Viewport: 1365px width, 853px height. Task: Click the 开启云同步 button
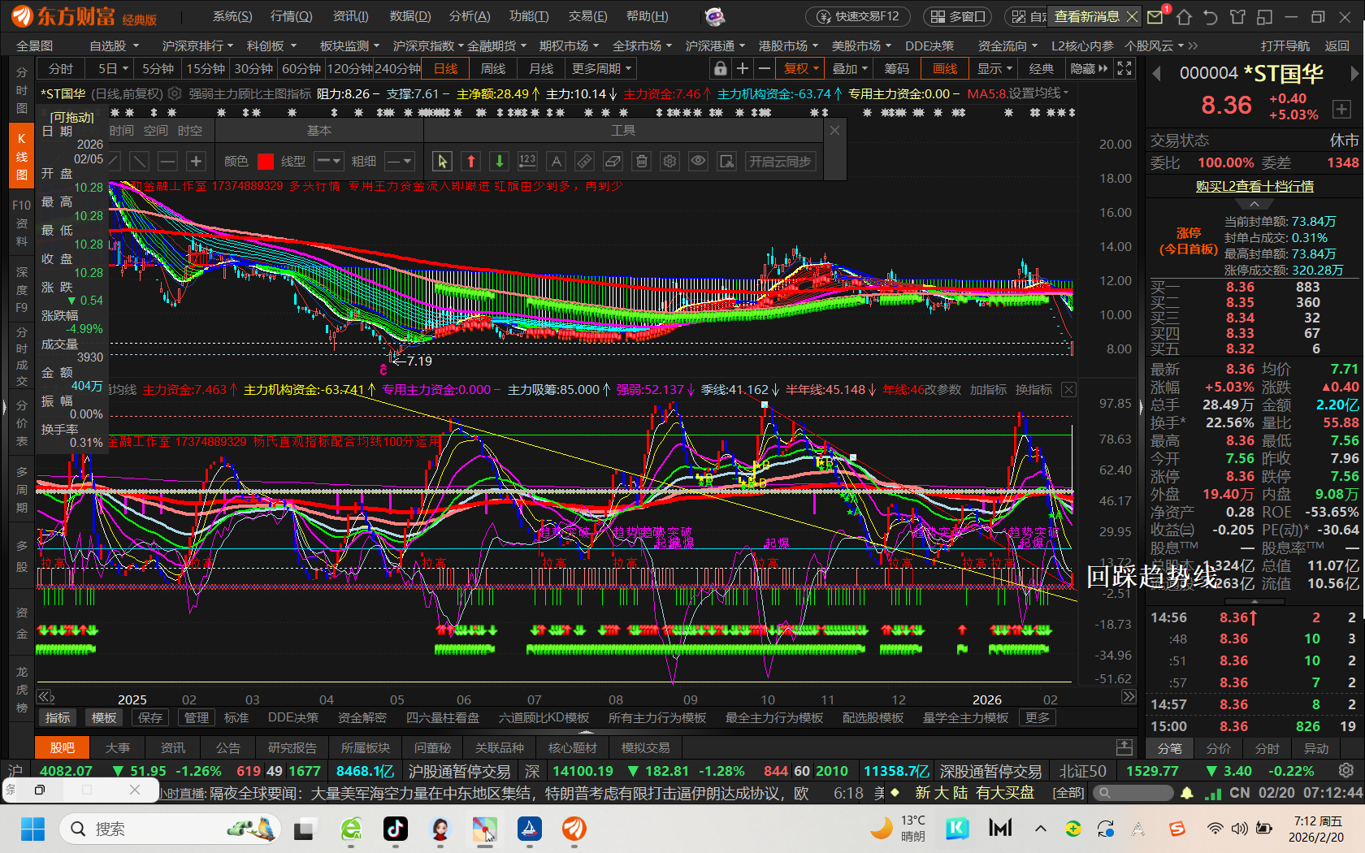pos(780,161)
